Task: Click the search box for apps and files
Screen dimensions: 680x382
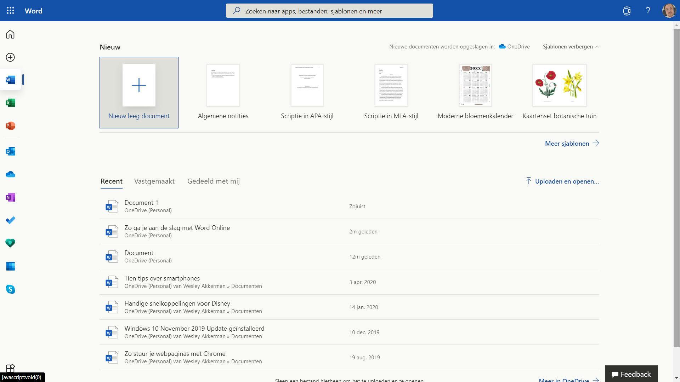Action: pyautogui.click(x=329, y=11)
